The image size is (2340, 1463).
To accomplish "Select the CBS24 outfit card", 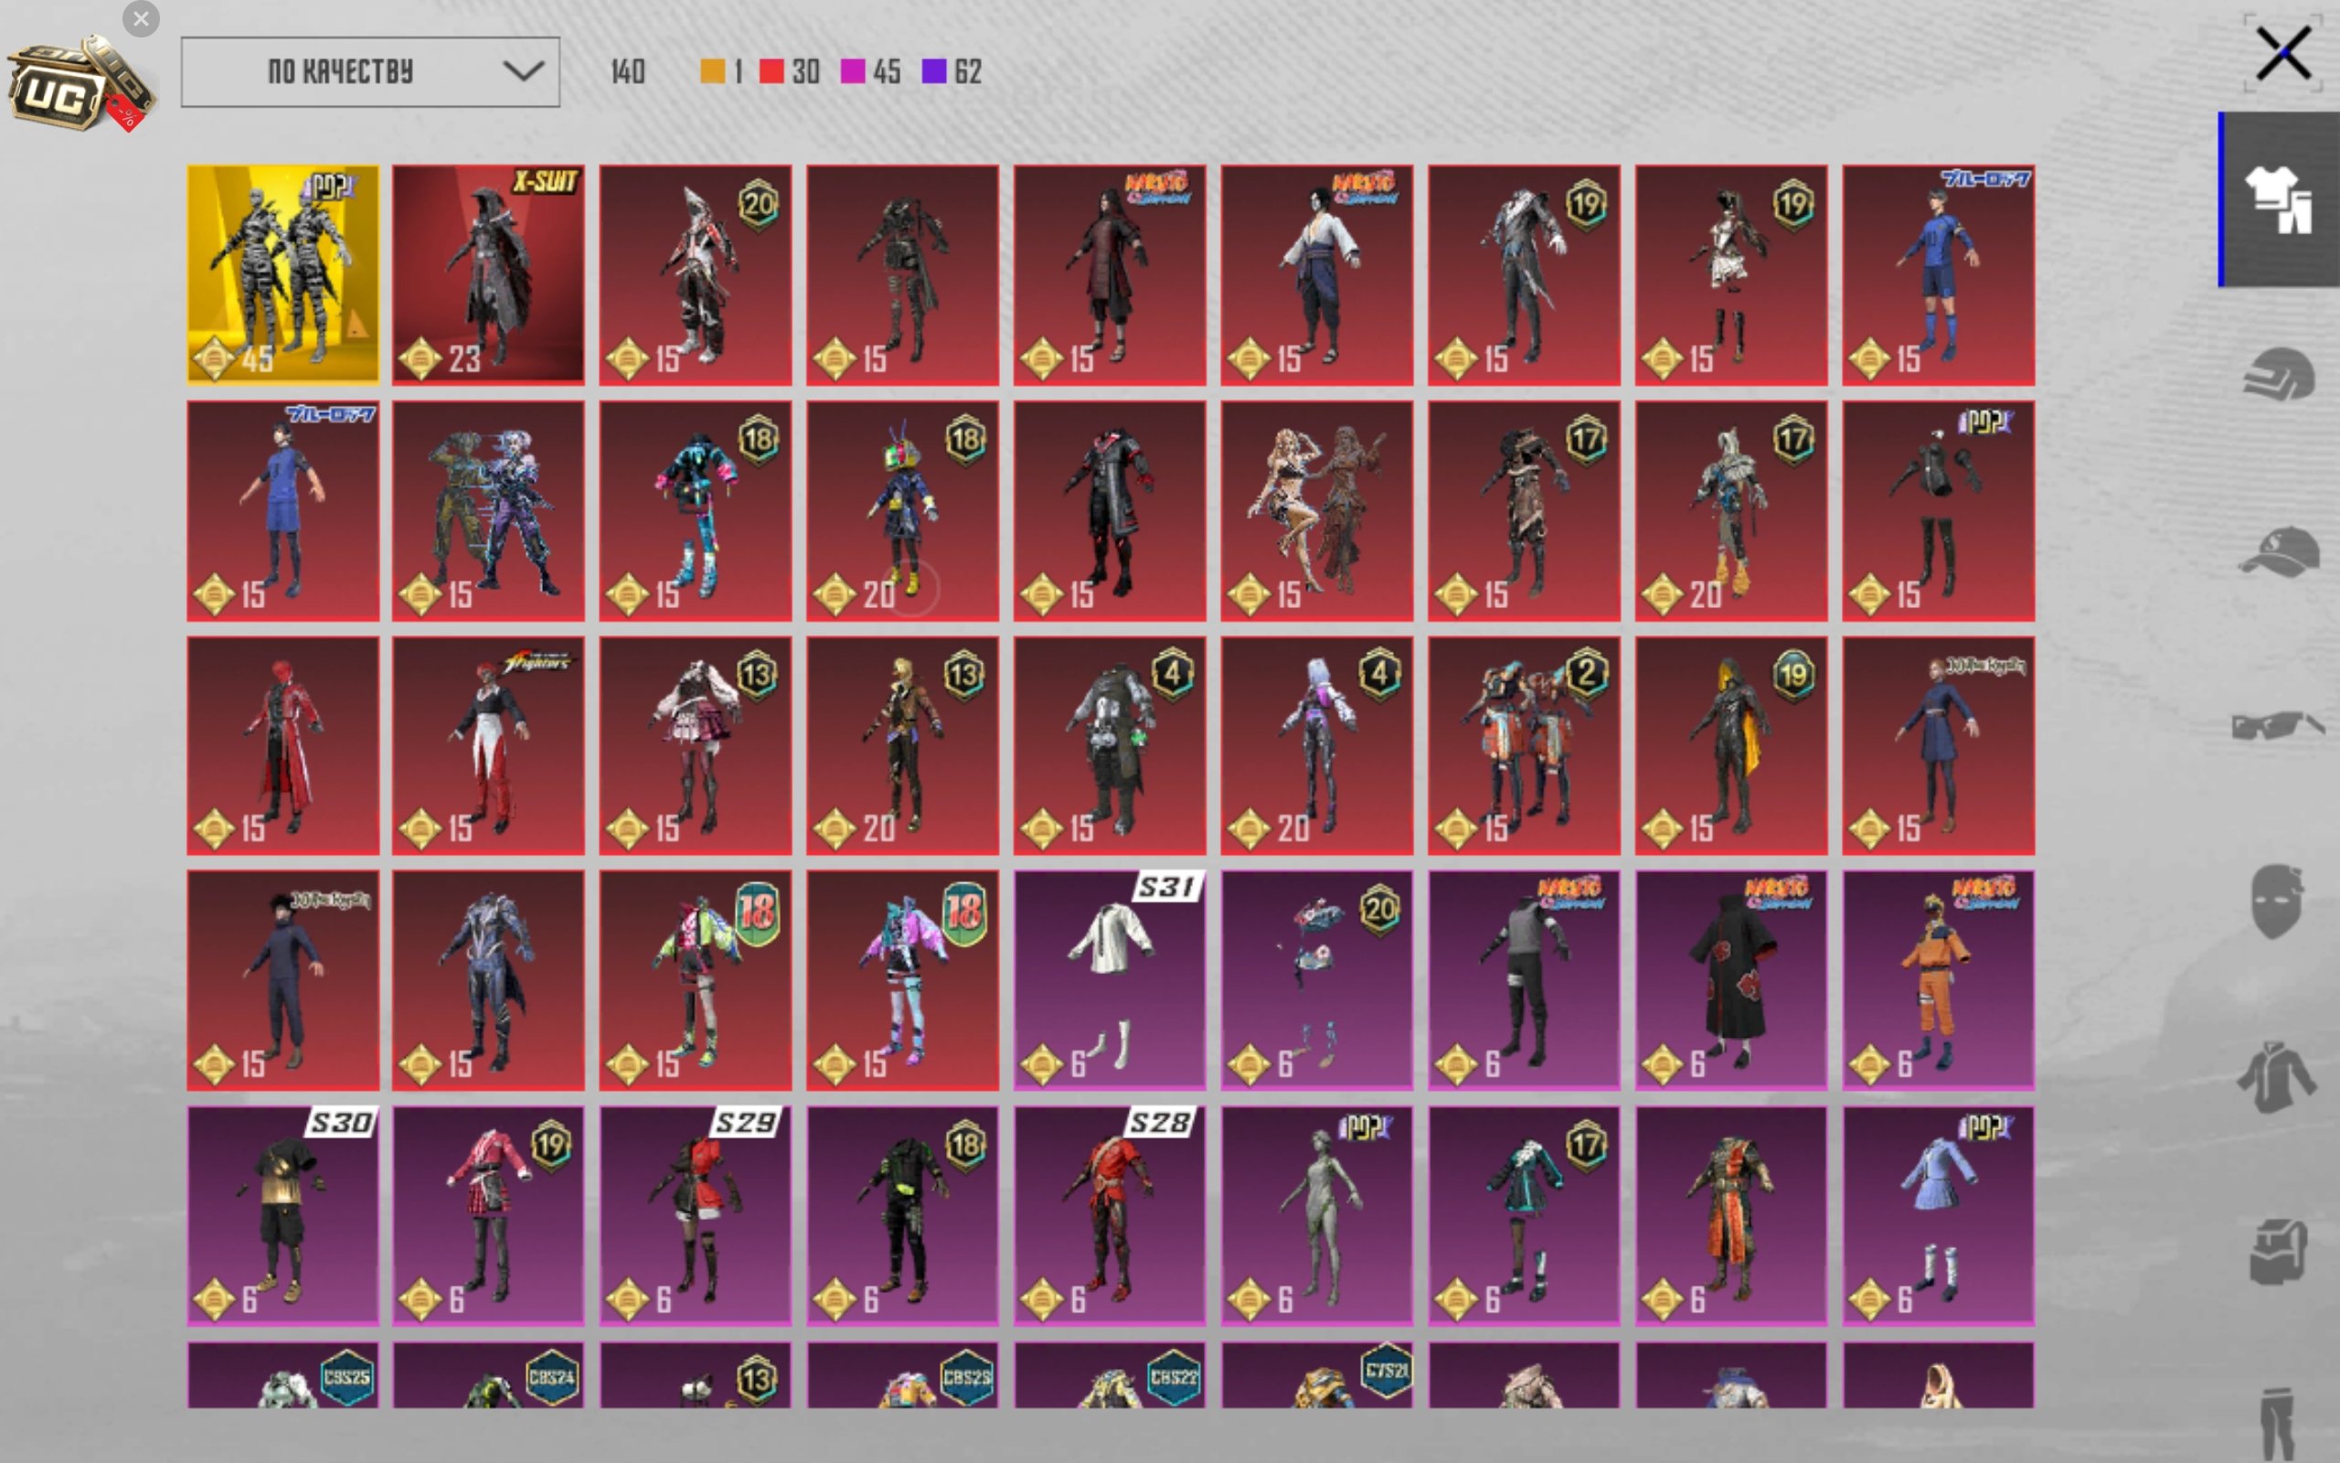I will point(488,1375).
